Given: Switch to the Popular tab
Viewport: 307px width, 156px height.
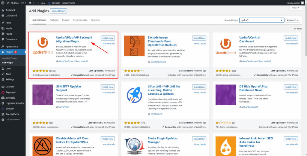Looking at the screenshot, I should [x=66, y=20].
